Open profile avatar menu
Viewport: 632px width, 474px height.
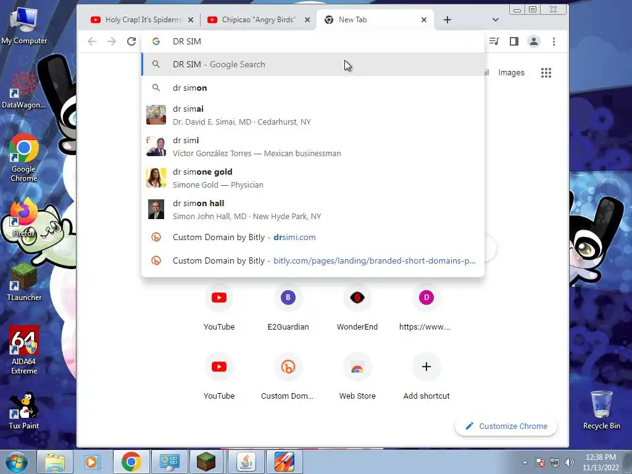point(534,41)
